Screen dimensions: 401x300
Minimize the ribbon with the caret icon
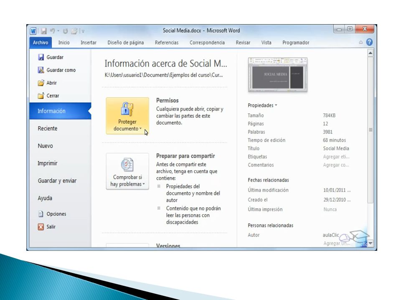click(x=361, y=42)
